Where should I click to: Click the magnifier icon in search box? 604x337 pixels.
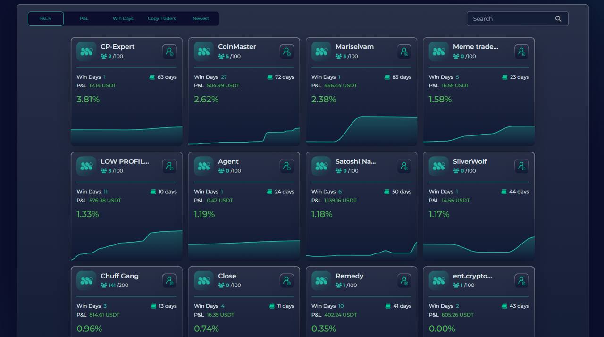(558, 19)
